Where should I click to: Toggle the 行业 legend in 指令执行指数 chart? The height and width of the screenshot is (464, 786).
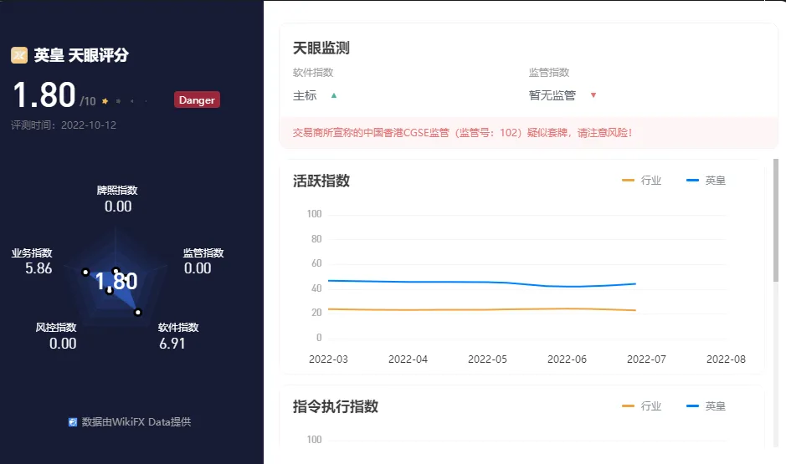tap(642, 406)
